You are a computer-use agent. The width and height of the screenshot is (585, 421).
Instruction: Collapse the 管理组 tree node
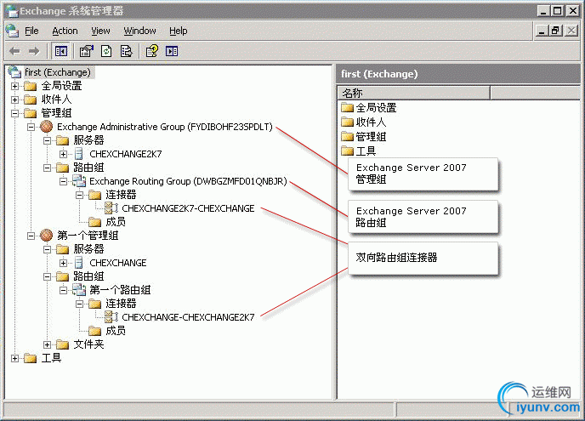point(15,113)
